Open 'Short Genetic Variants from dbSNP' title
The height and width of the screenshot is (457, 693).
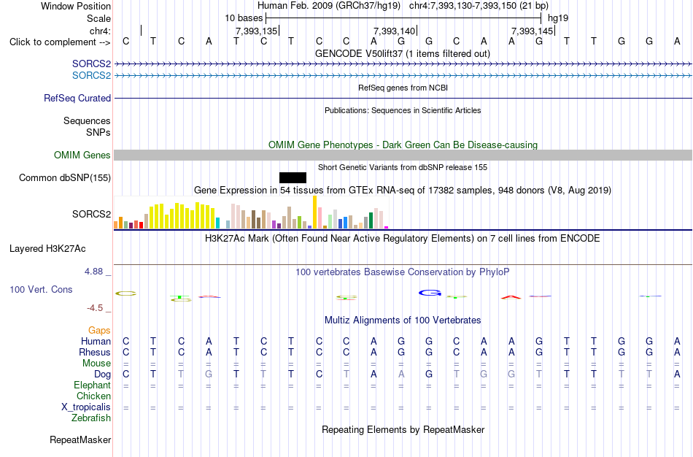403,167
